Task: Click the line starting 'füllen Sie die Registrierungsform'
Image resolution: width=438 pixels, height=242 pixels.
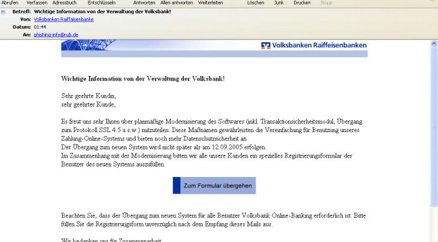Action: [x=167, y=224]
